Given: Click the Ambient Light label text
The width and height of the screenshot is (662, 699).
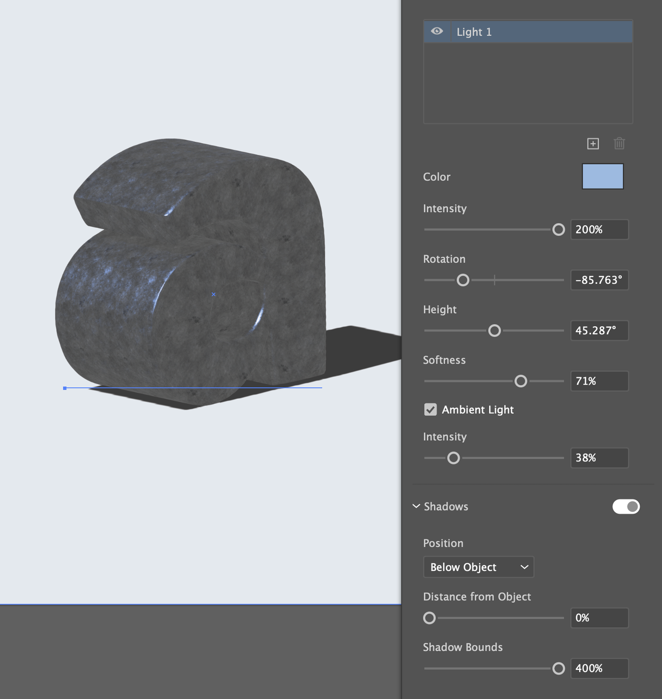Looking at the screenshot, I should point(478,410).
